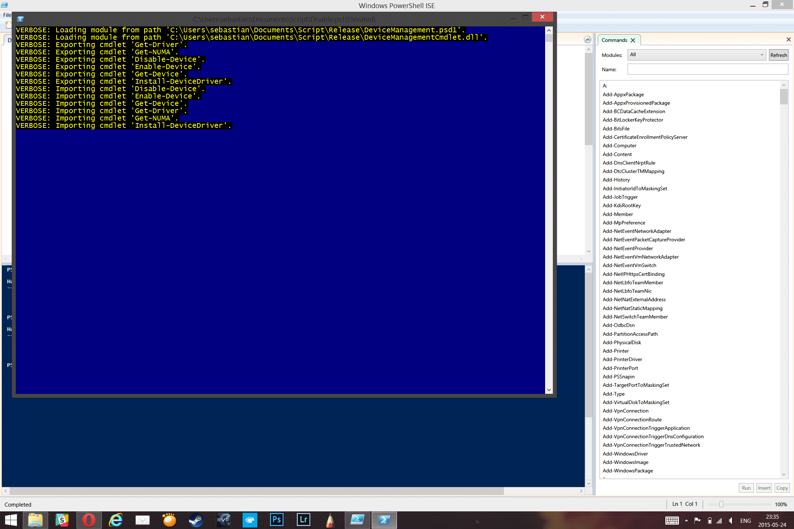The image size is (794, 529).
Task: Adjust the zoom slider in status bar
Action: [721, 504]
